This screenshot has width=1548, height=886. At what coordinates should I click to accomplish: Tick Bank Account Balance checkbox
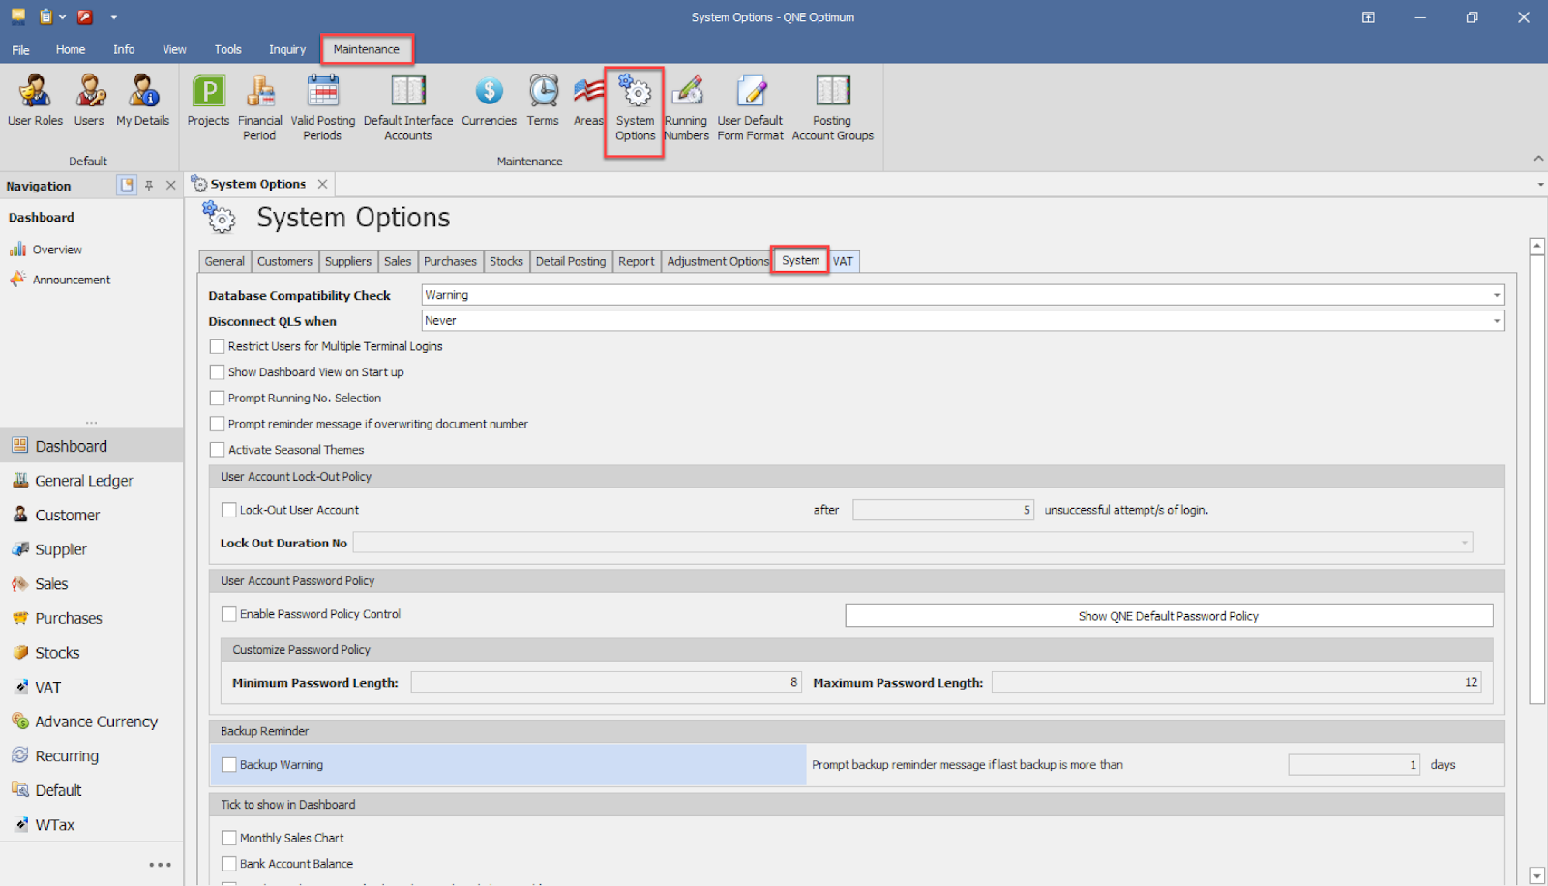pyautogui.click(x=229, y=864)
